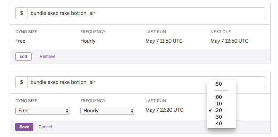Choose :40 in the minute dropdown list
The height and width of the screenshot is (137, 278).
point(221,123)
